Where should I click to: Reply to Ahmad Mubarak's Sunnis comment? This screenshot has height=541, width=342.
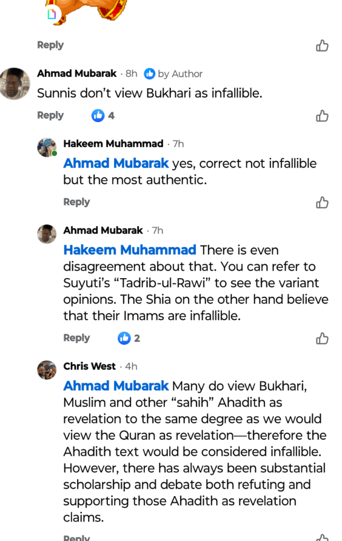point(50,115)
